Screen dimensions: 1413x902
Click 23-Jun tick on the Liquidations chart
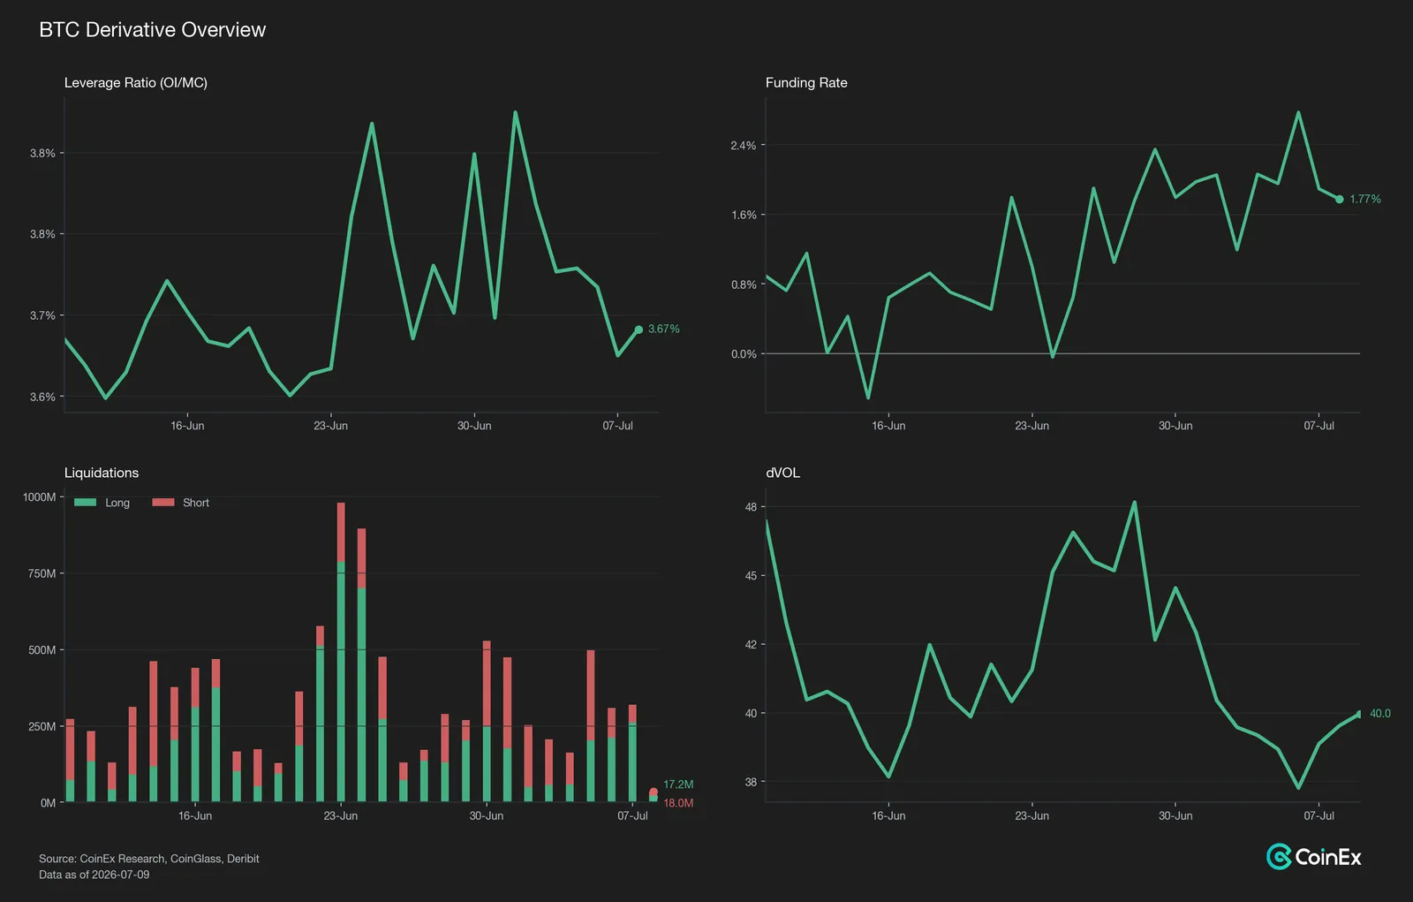[341, 816]
